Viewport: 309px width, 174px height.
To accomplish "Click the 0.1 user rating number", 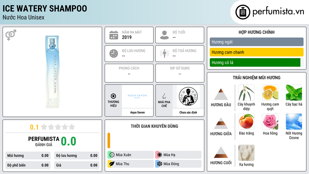I will coord(34,127).
